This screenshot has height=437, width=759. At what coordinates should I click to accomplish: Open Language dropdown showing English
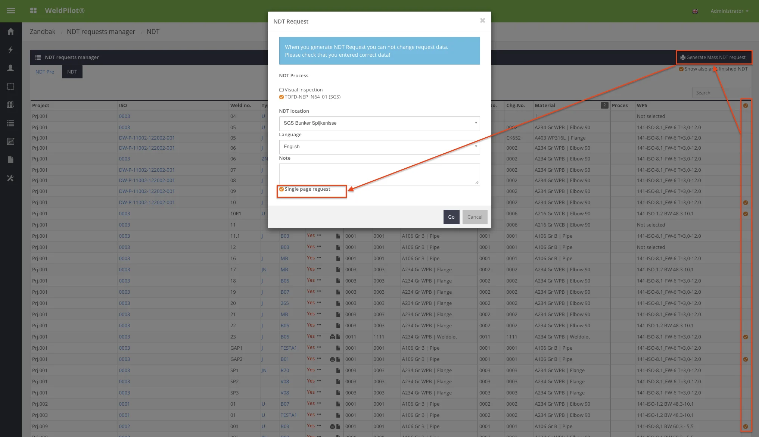[x=379, y=147]
